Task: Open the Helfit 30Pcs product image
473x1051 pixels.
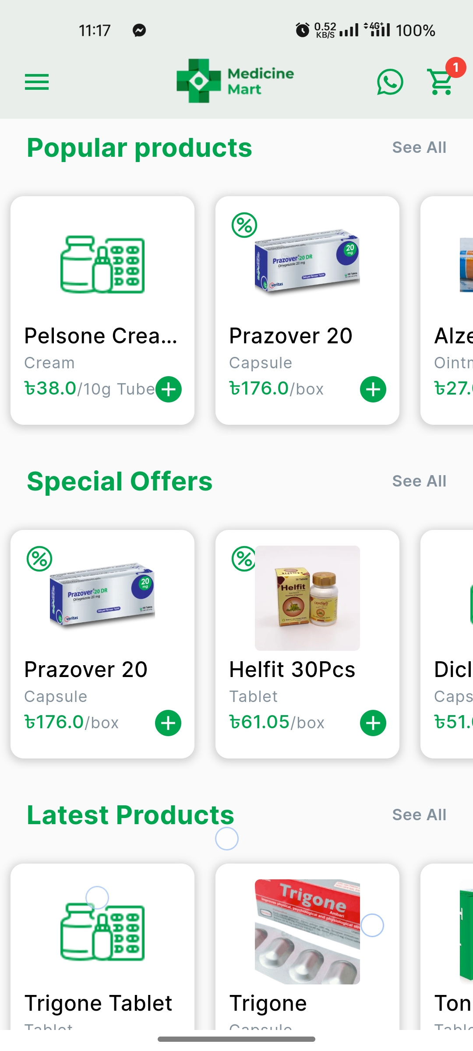Action: point(307,598)
